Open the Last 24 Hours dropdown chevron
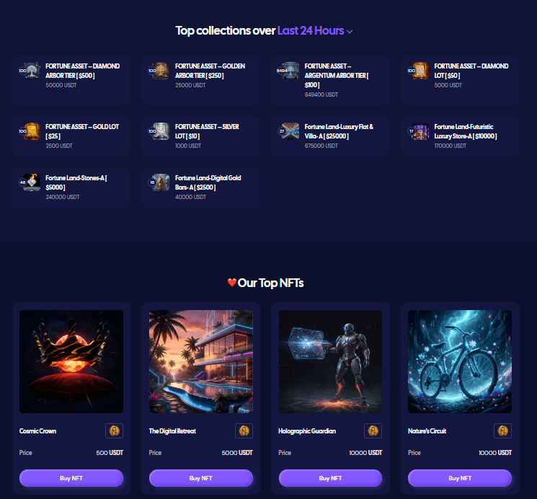Viewport: 537px width, 499px height. click(x=350, y=32)
